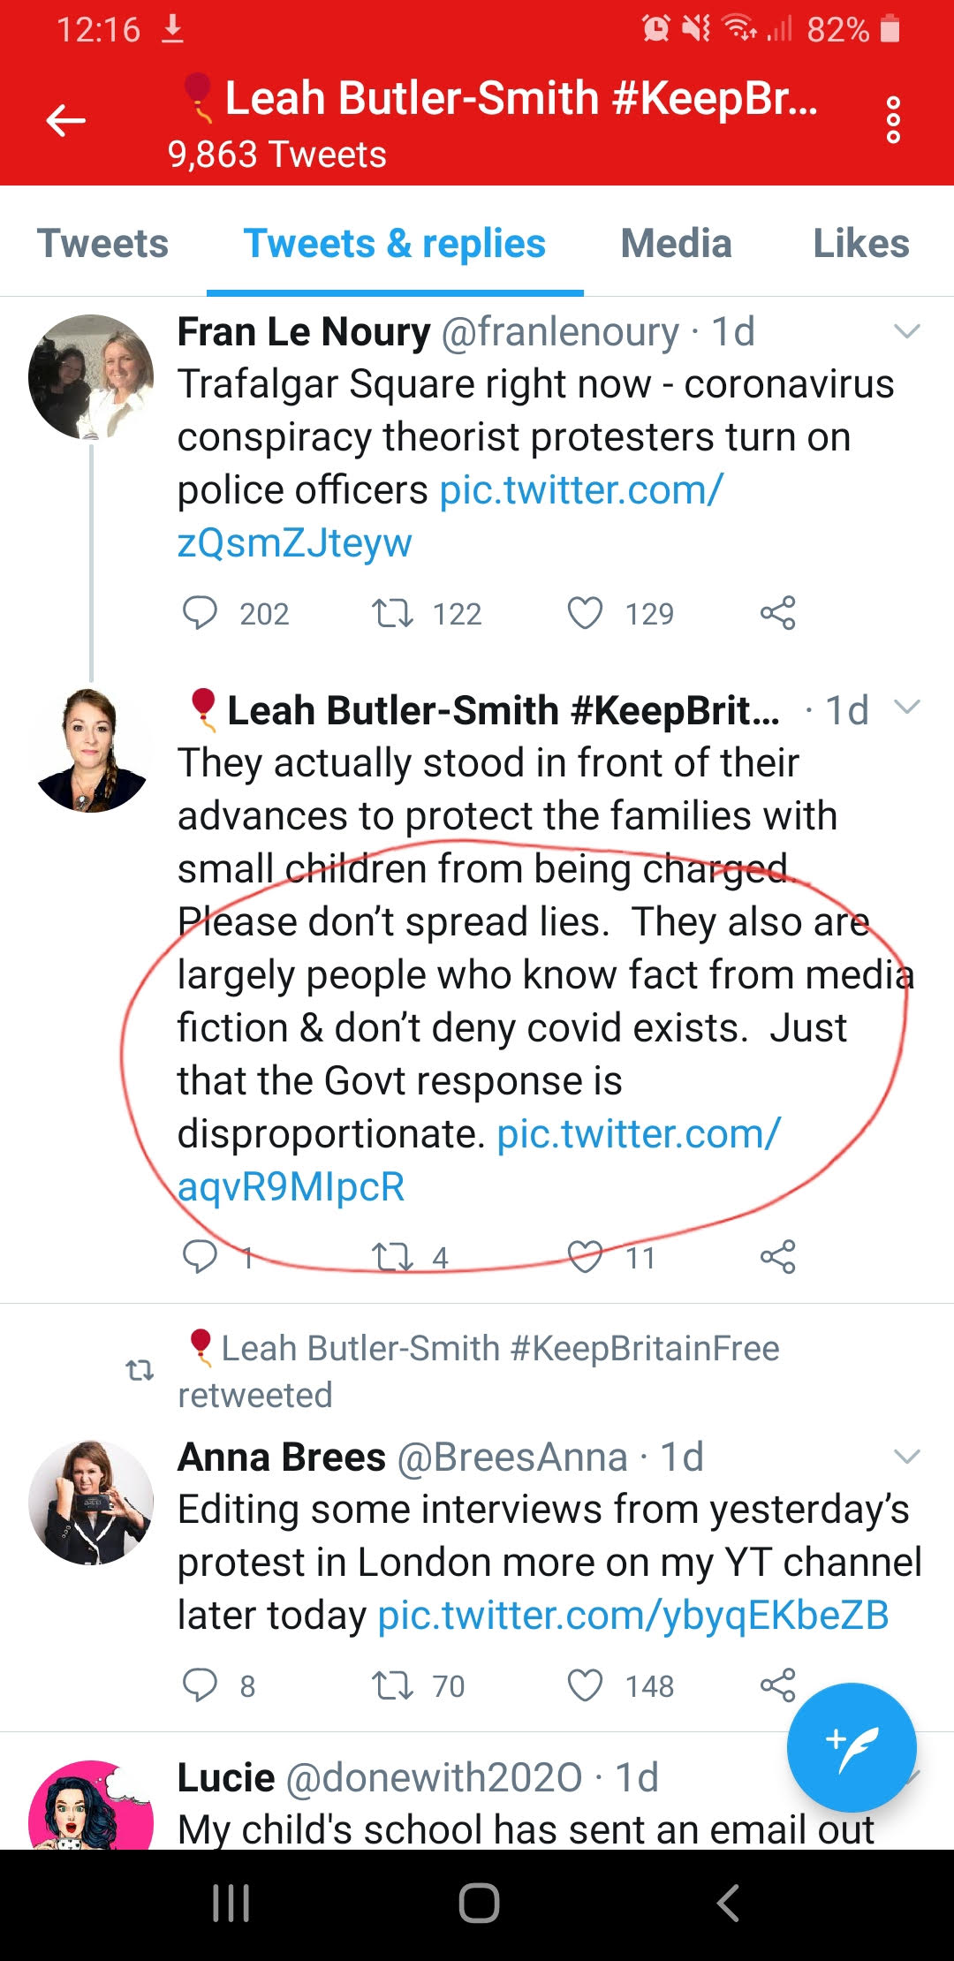Open the three-dot overflow menu
The height and width of the screenshot is (1961, 954).
[x=893, y=120]
